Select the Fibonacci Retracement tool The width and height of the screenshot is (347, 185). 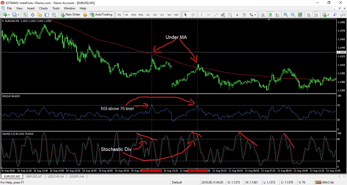230,15
